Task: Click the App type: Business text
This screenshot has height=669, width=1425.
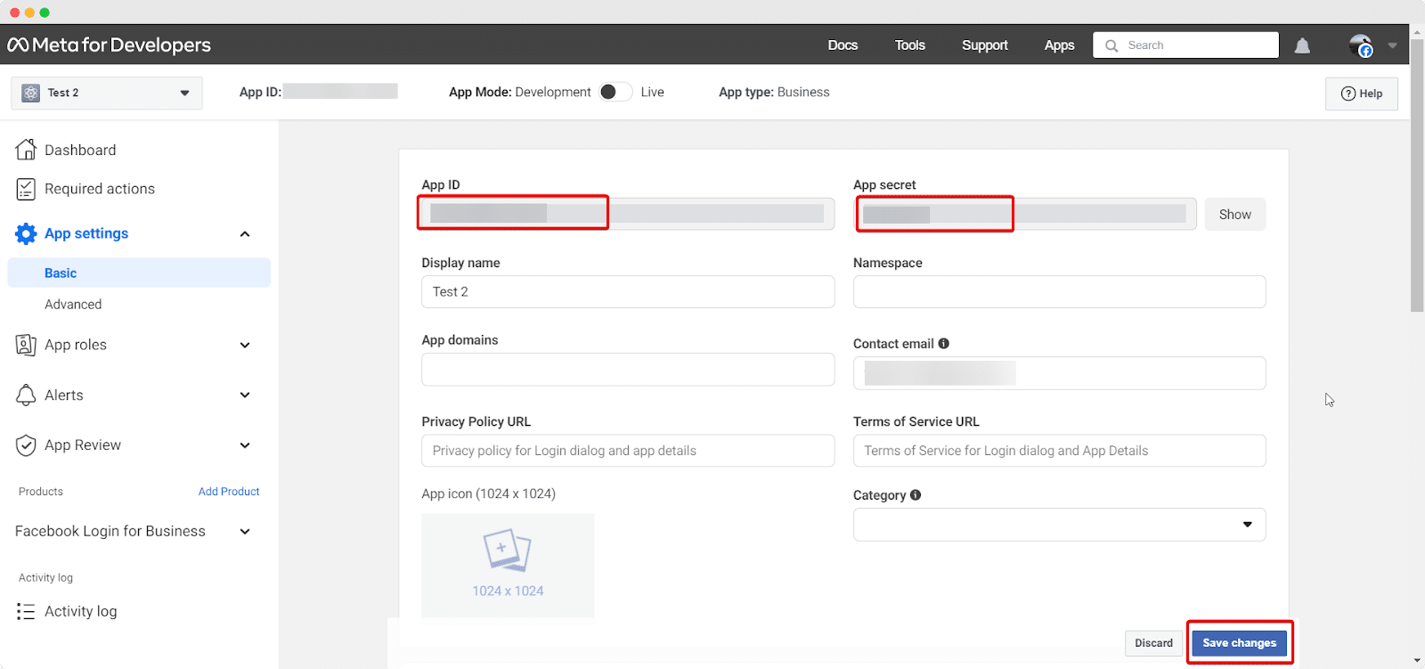Action: click(x=774, y=92)
